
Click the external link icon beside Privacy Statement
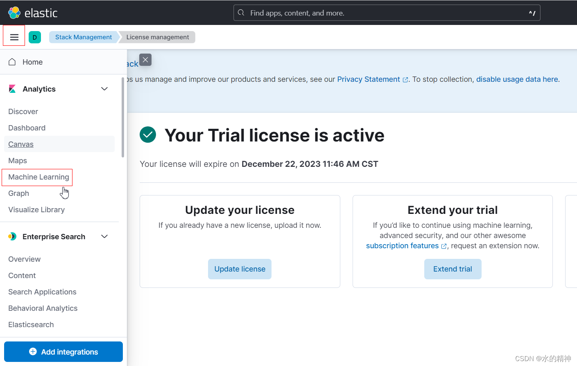405,79
